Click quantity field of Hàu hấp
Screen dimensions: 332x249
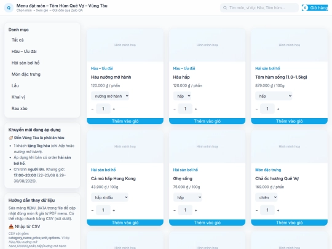[x=185, y=109]
